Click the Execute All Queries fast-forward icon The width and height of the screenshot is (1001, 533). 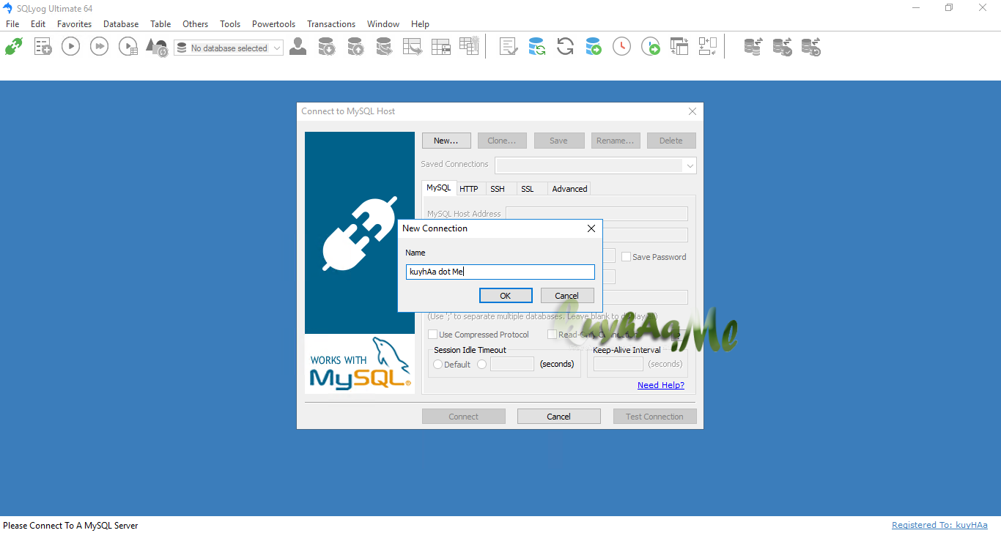pyautogui.click(x=99, y=47)
